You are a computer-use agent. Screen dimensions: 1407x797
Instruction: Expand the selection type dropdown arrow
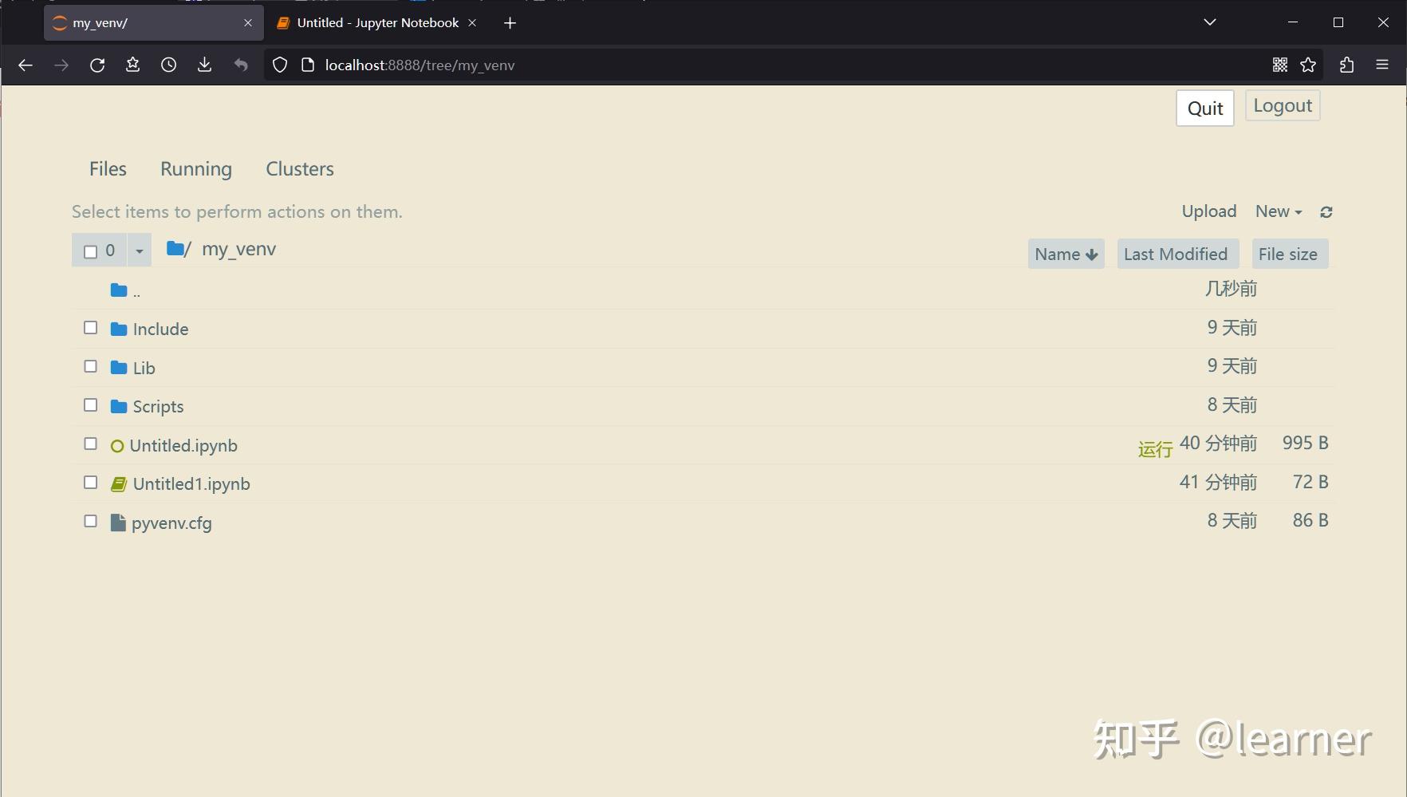[x=140, y=251]
